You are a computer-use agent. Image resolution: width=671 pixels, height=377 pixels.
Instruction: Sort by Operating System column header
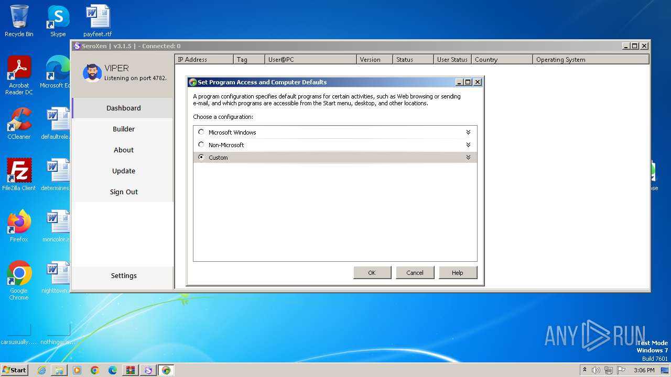point(591,60)
